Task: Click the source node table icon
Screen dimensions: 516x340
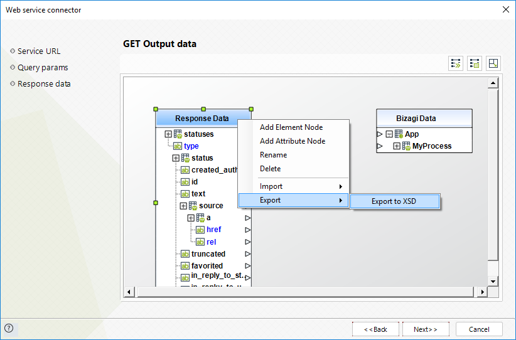Action: [x=193, y=206]
